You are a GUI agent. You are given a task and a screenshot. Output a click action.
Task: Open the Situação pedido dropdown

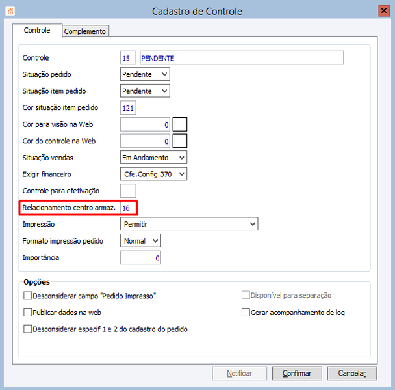145,74
